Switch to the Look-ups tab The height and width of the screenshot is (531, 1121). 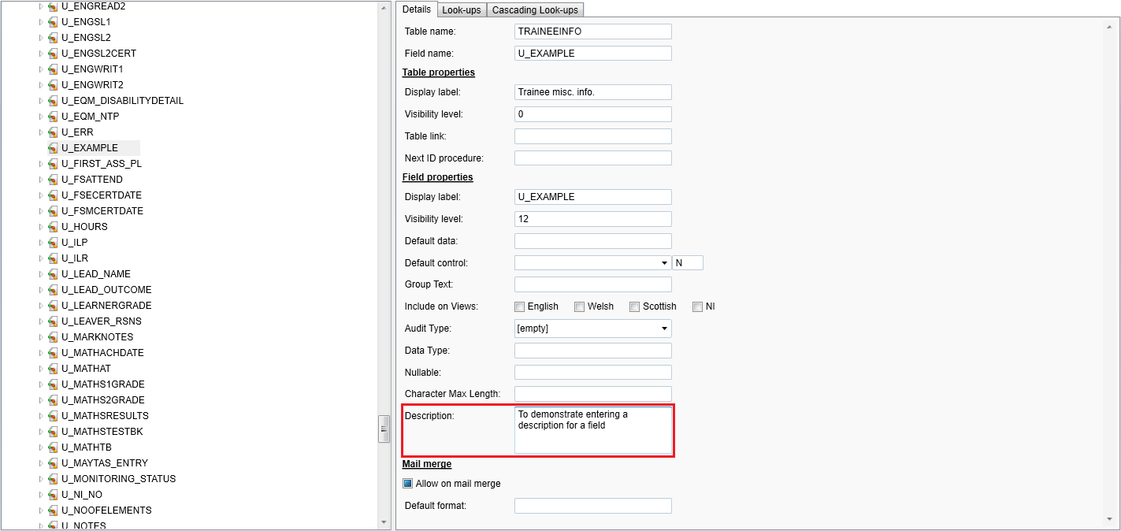(x=462, y=10)
